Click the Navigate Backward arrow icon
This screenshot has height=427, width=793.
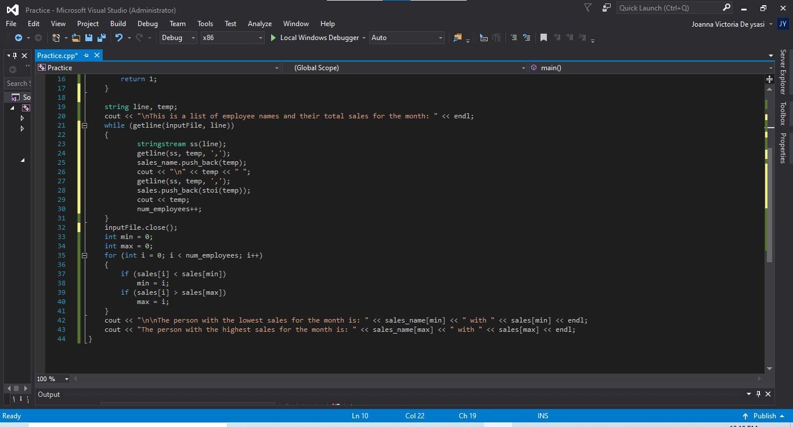(x=18, y=37)
